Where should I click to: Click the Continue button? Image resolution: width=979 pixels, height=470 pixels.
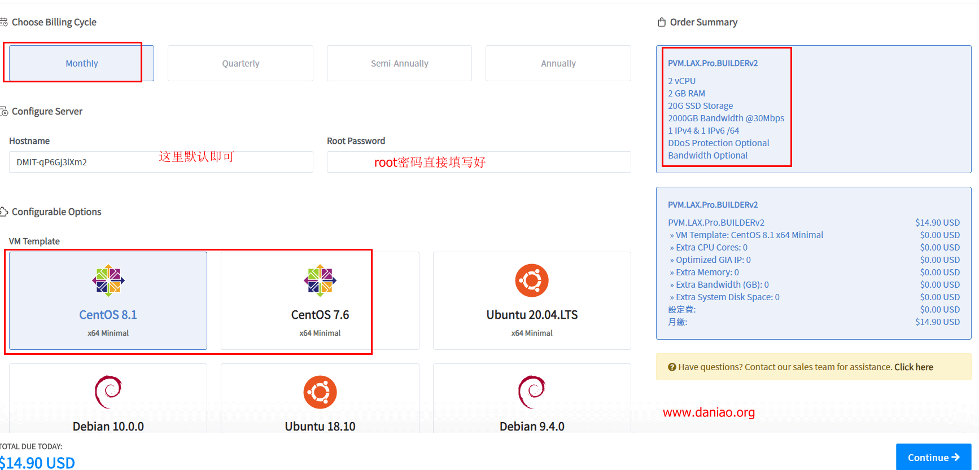933,457
